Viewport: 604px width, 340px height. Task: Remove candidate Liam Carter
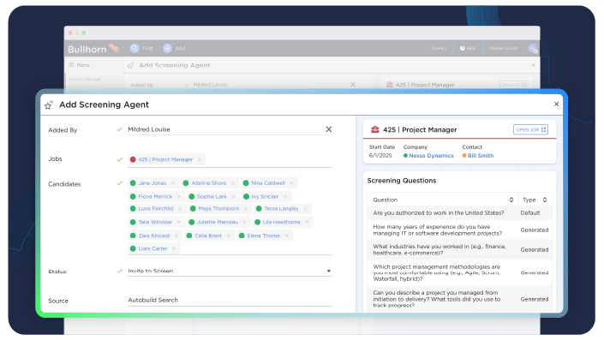click(174, 248)
